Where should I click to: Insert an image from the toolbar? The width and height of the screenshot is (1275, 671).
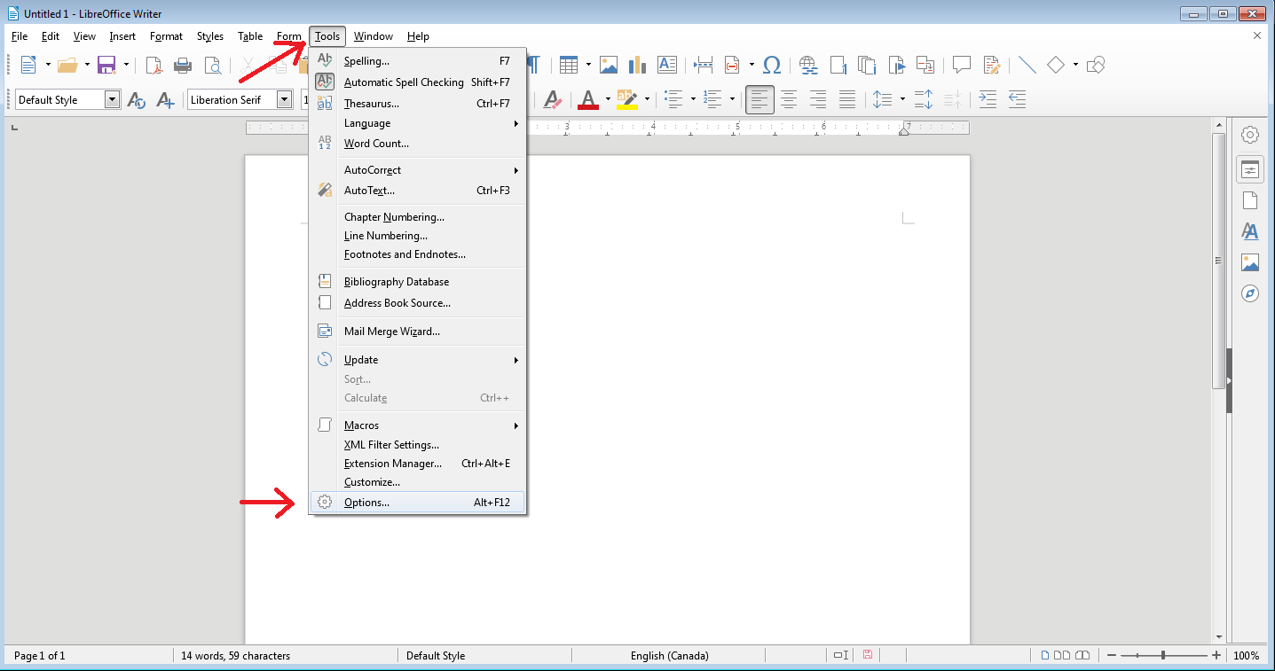[x=608, y=65]
